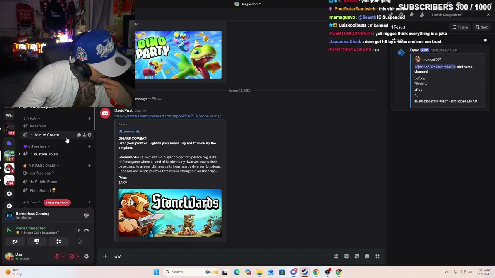The height and width of the screenshot is (278, 495).
Task: Open the emoji picker
Action: [x=367, y=256]
